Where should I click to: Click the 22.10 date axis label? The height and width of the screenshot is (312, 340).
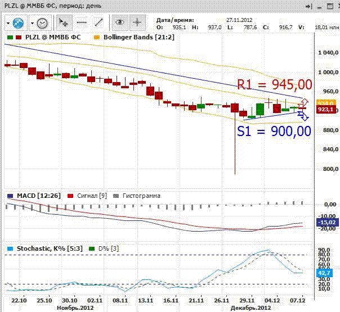(x=19, y=301)
